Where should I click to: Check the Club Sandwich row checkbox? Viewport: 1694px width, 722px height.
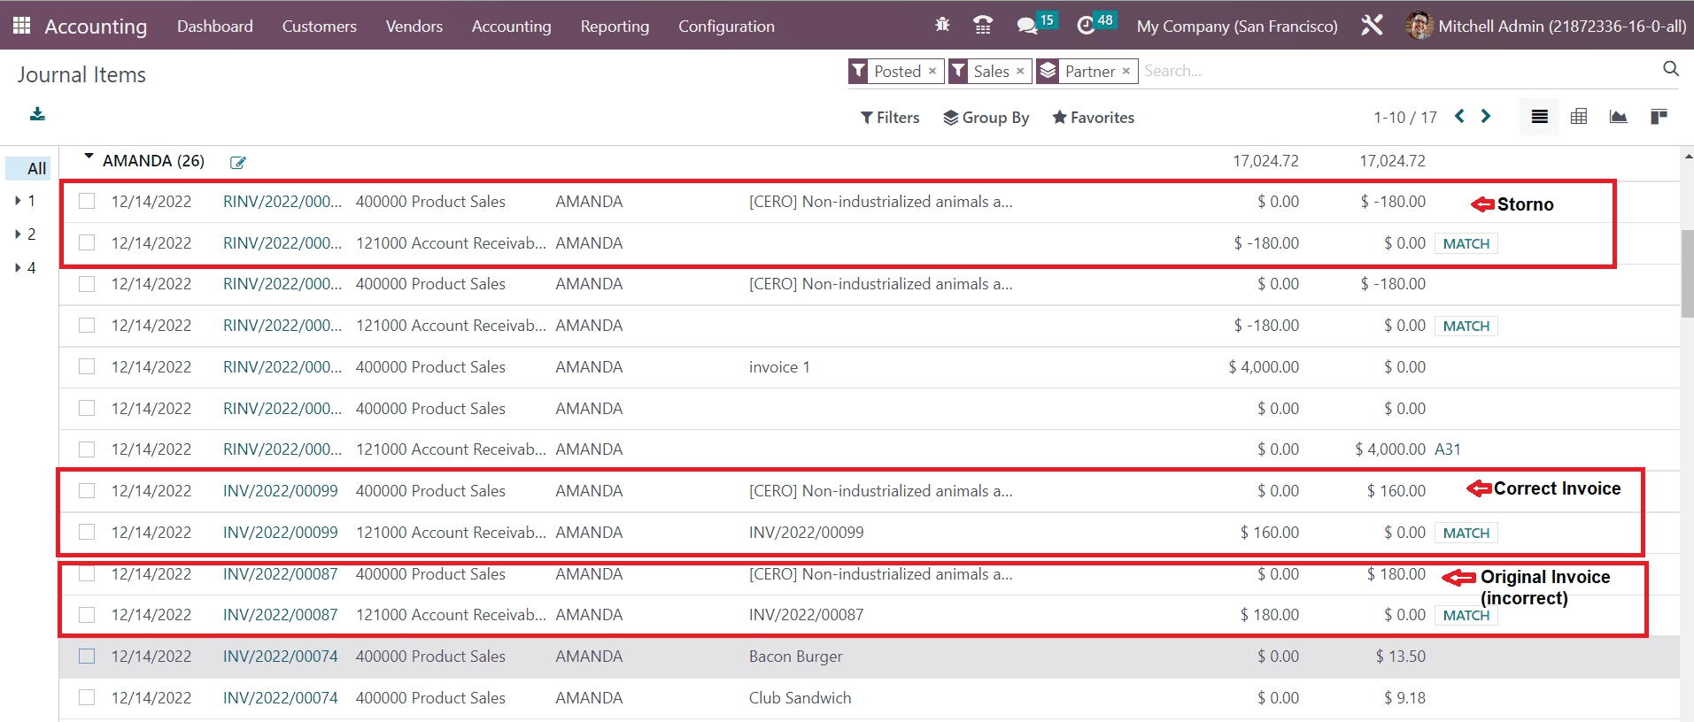[87, 698]
